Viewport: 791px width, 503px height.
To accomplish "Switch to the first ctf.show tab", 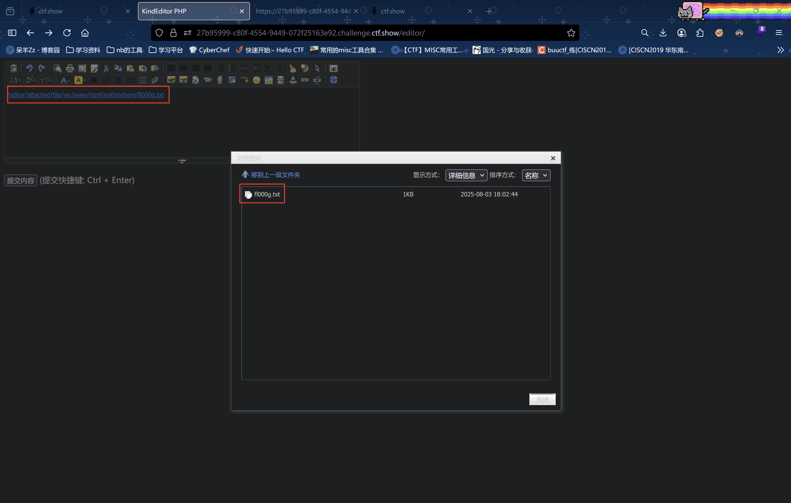I will pos(51,11).
